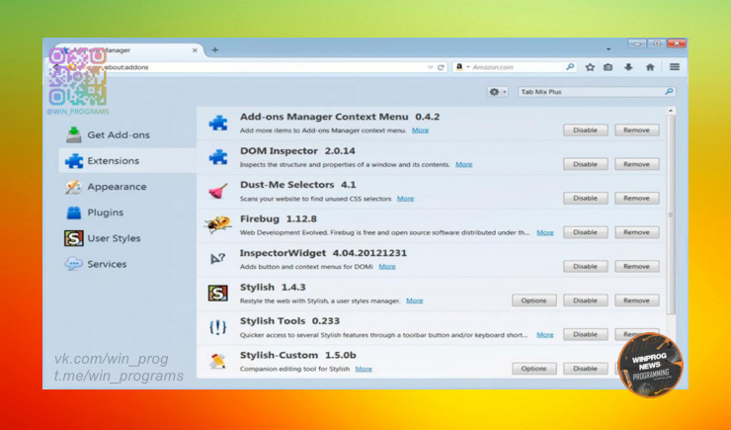
Task: Open Stylish Options
Action: coord(533,301)
